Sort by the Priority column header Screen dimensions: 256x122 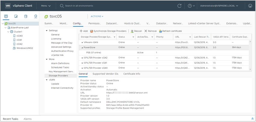tap(164, 37)
